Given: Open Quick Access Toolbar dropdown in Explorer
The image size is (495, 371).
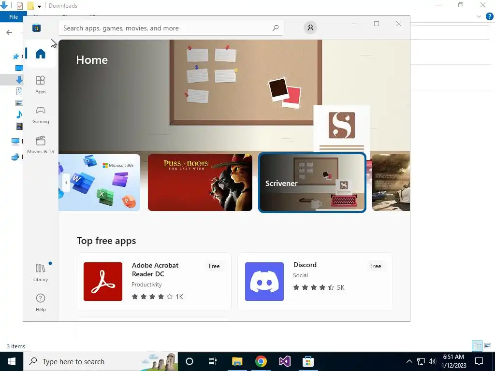Looking at the screenshot, I should coord(39,6).
